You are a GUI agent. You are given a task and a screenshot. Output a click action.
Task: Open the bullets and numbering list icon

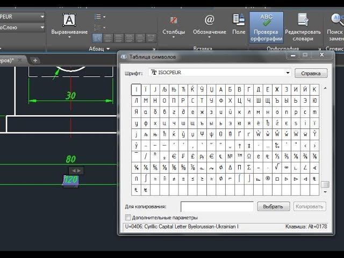(x=100, y=17)
